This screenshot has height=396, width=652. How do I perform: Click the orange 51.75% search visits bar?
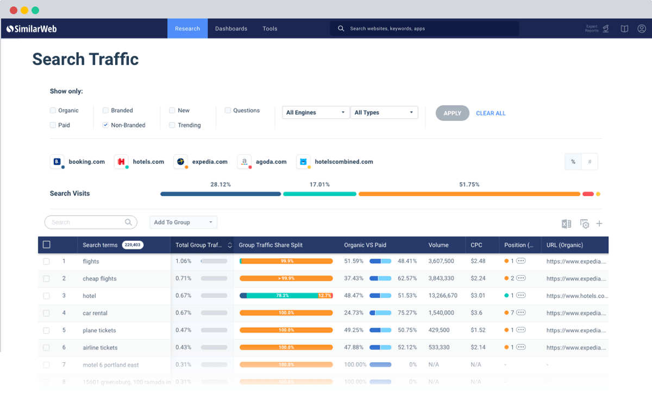469,194
